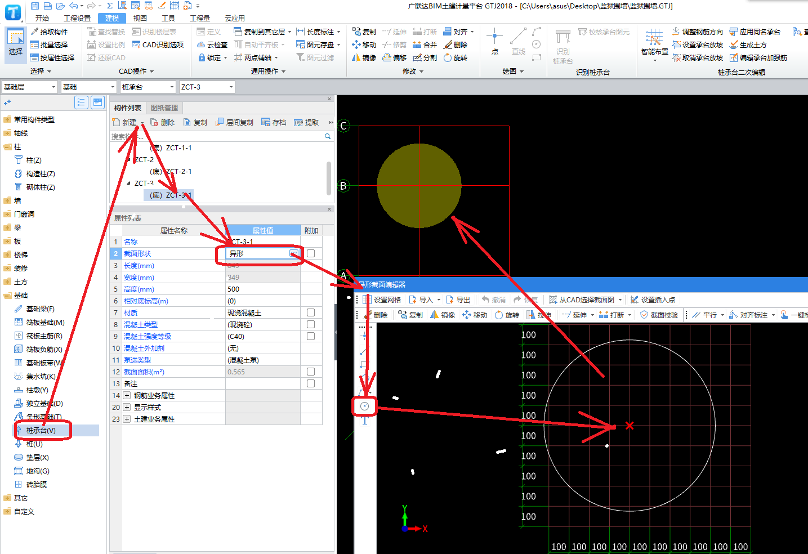Click 生成土方 generate earthwork
Image resolution: width=808 pixels, height=554 pixels.
tap(748, 44)
